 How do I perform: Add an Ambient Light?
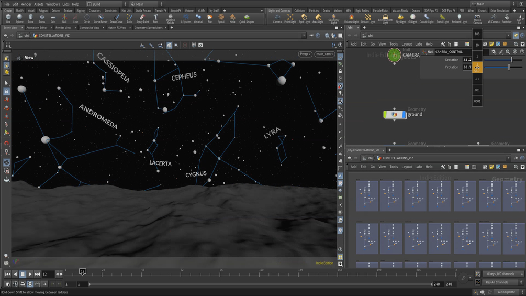459,18
